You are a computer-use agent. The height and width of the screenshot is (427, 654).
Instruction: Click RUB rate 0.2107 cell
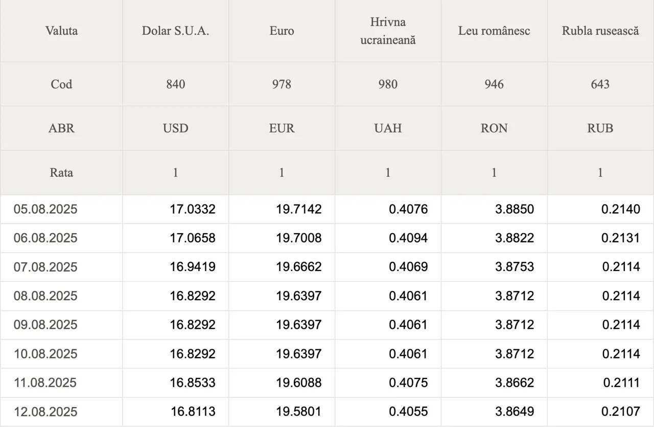[600, 412]
